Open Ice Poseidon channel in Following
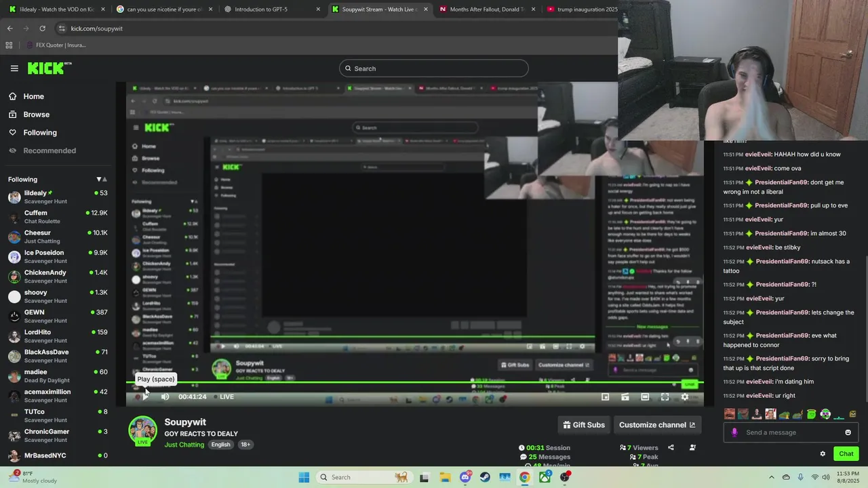The height and width of the screenshot is (488, 868). tap(57, 257)
